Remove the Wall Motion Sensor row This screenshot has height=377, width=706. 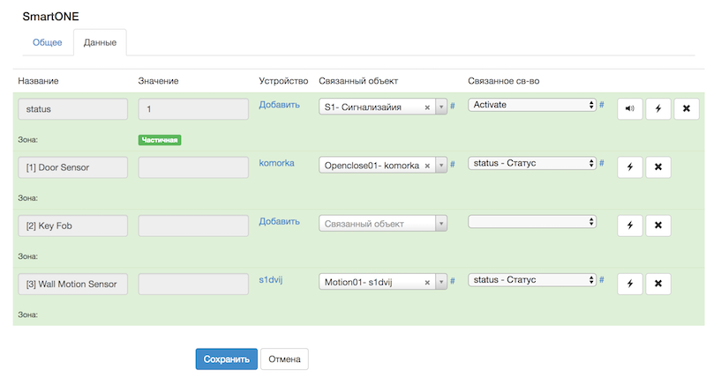657,284
